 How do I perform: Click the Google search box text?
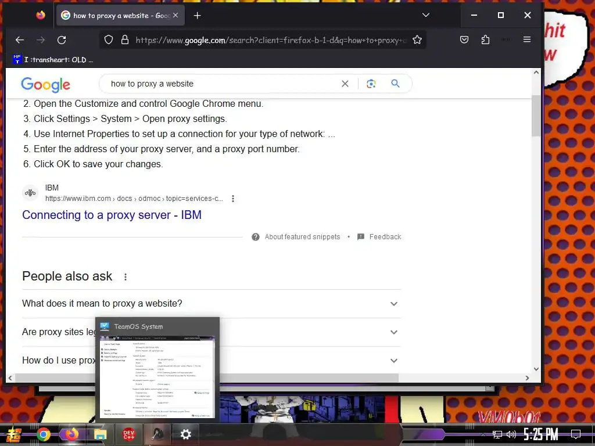[x=152, y=84]
